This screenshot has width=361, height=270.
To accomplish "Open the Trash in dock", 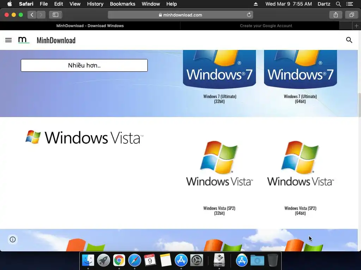I will pyautogui.click(x=273, y=260).
